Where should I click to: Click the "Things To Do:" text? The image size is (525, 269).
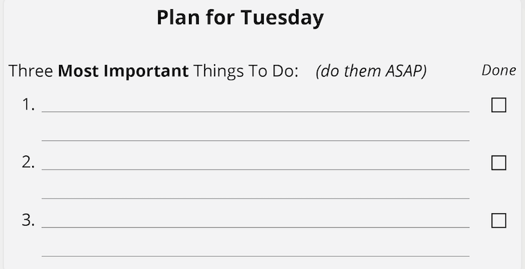[x=246, y=71]
